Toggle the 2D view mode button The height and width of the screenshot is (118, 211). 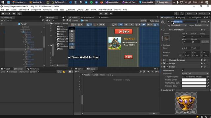pyautogui.click(x=120, y=25)
